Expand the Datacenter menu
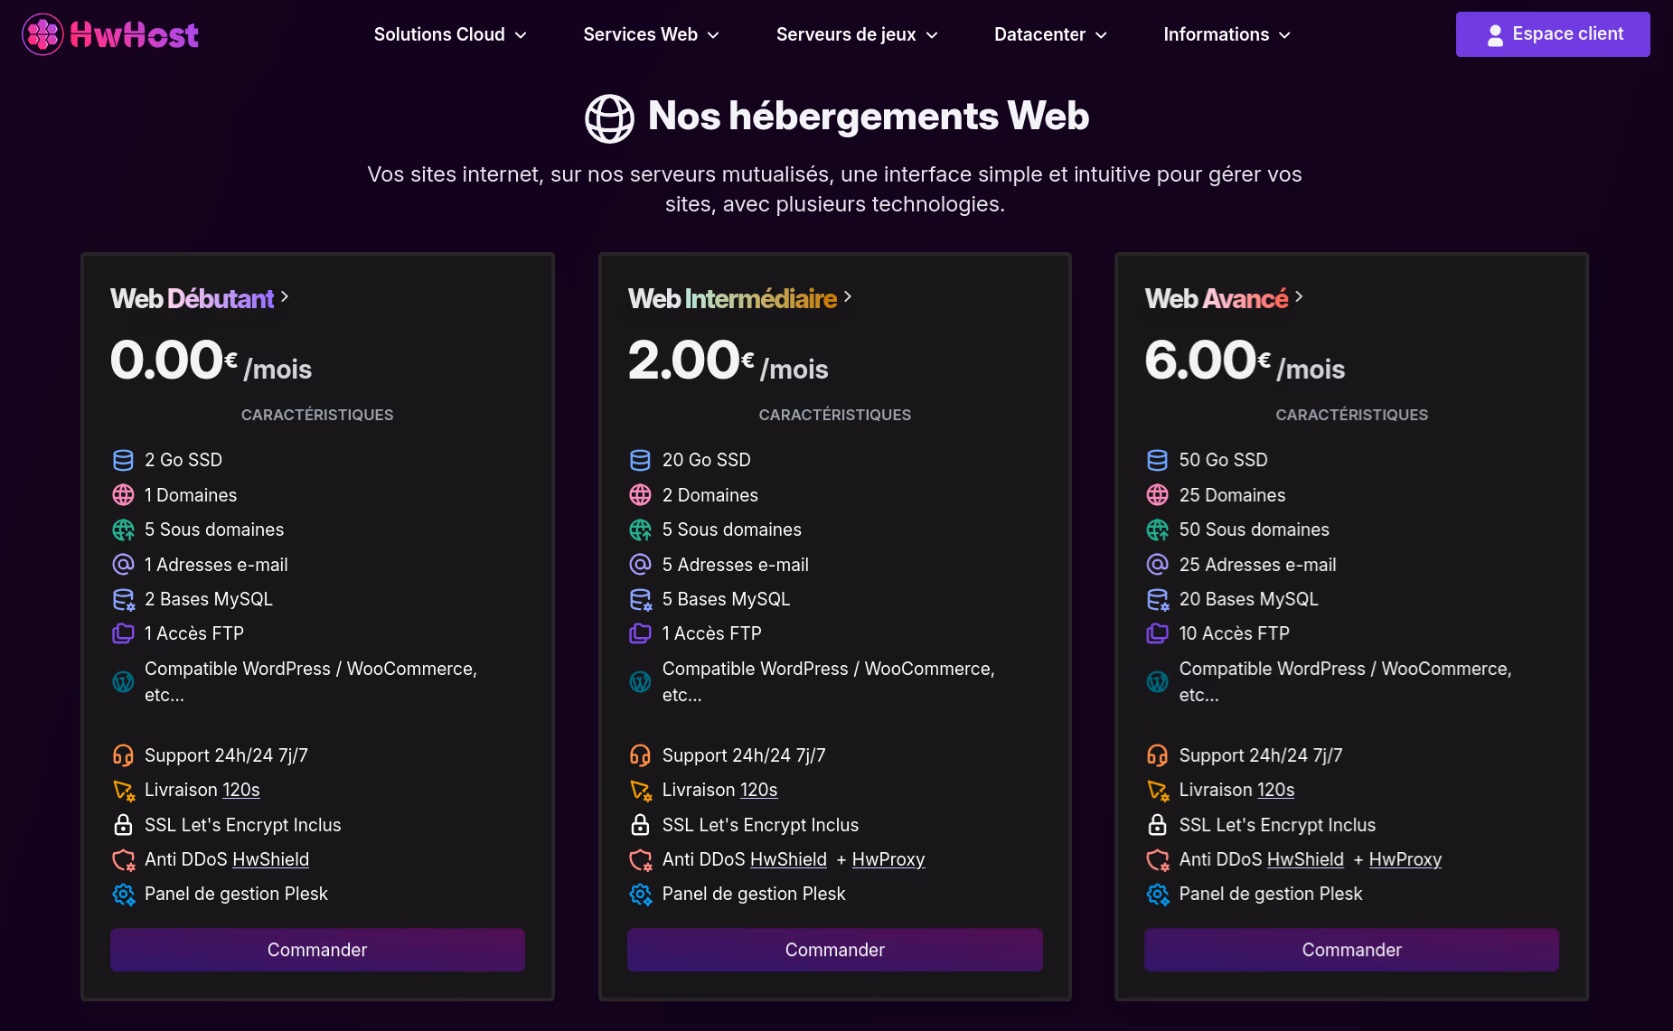 tap(1050, 34)
